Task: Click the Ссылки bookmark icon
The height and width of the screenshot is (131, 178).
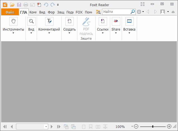Action: click(103, 21)
